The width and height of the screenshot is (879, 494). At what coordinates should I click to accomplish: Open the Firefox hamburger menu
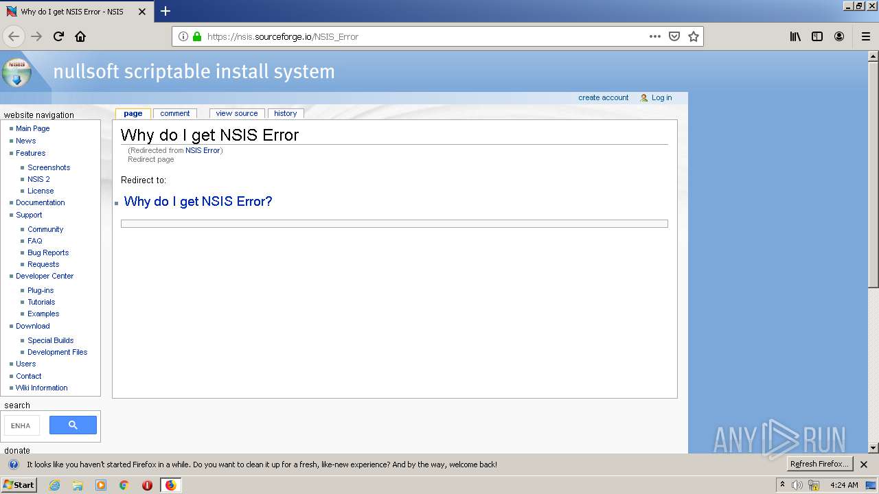pos(866,36)
